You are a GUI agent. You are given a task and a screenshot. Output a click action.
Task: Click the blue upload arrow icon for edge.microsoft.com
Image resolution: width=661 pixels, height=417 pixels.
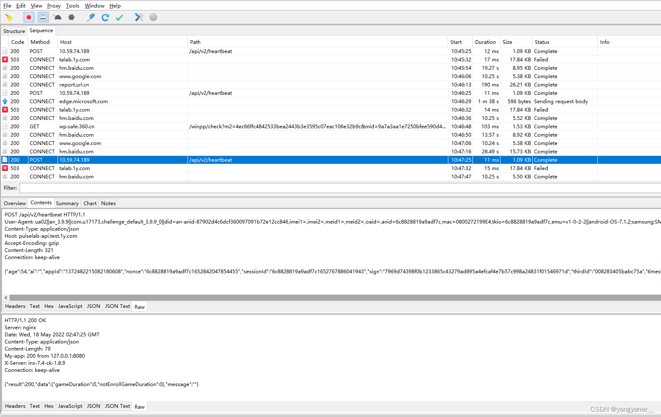[x=5, y=101]
